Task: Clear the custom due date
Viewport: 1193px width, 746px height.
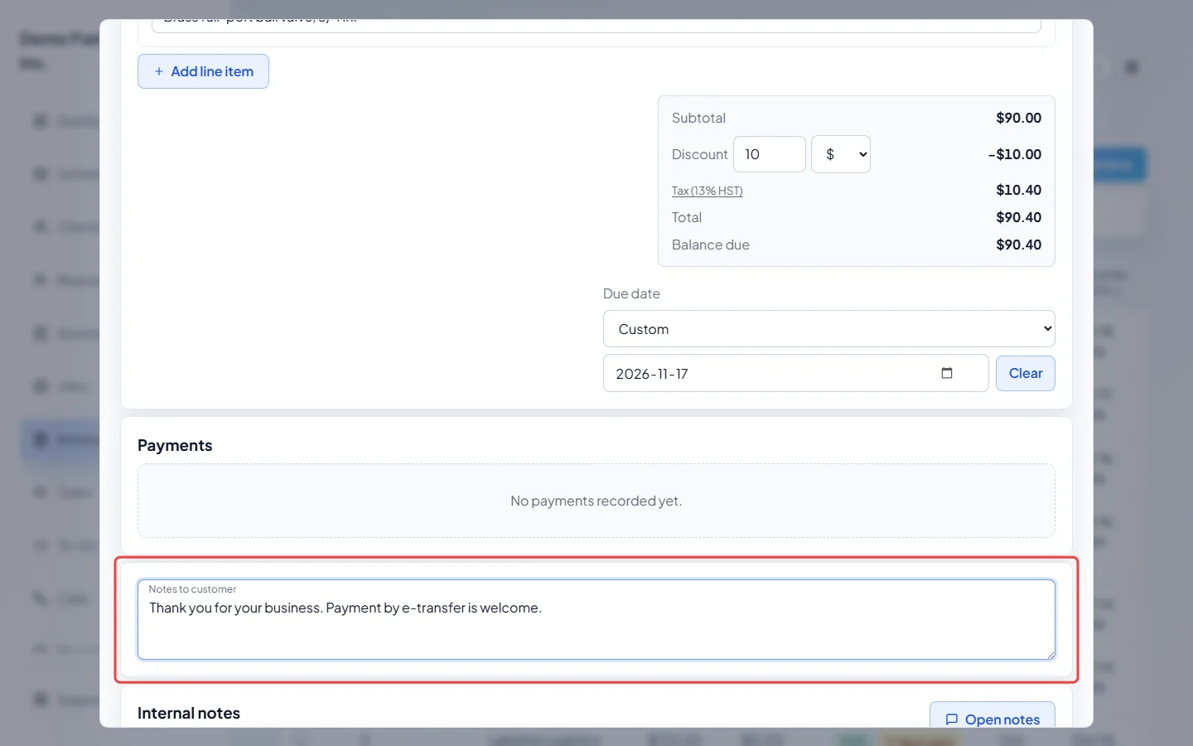Action: [1025, 373]
